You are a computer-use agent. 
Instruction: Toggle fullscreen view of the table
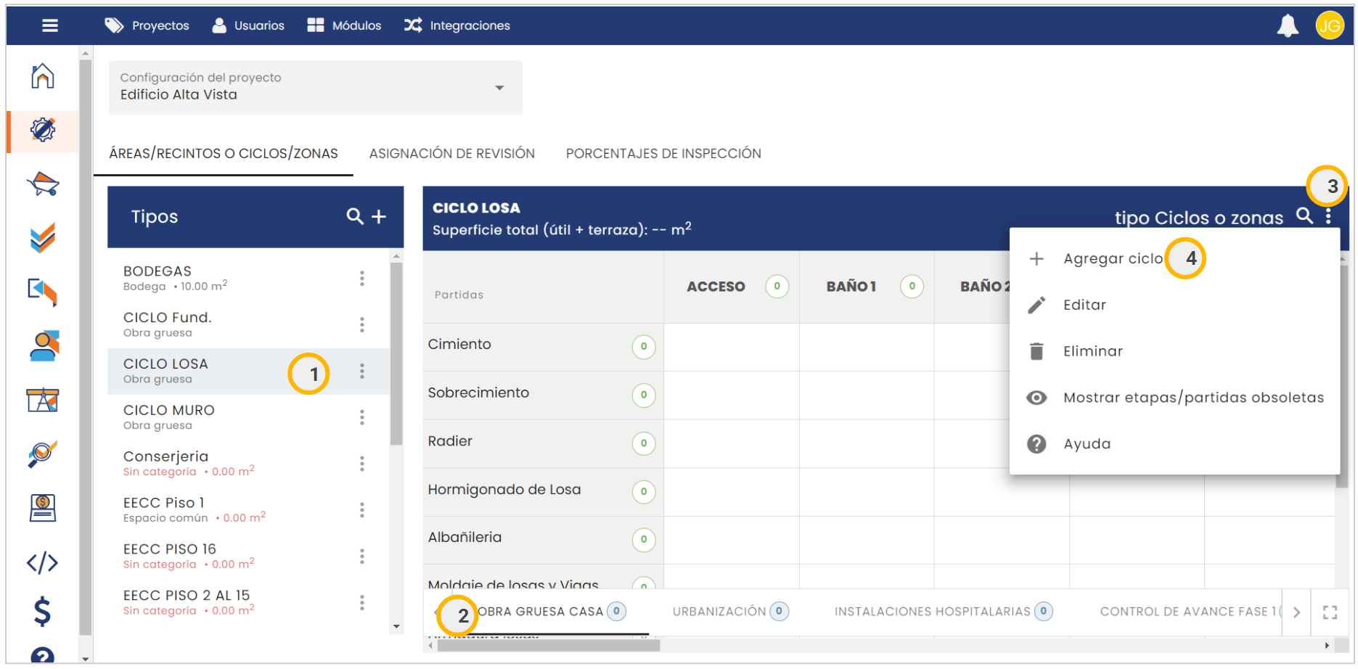[1330, 612]
